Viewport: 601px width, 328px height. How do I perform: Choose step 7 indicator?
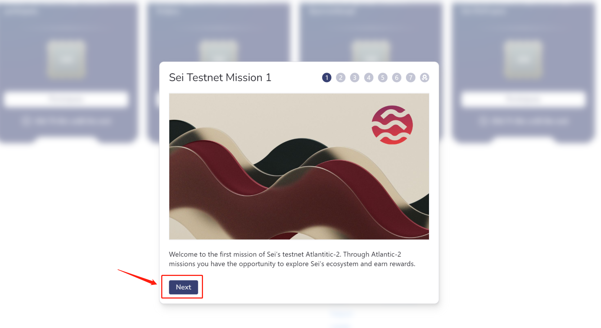click(x=411, y=78)
